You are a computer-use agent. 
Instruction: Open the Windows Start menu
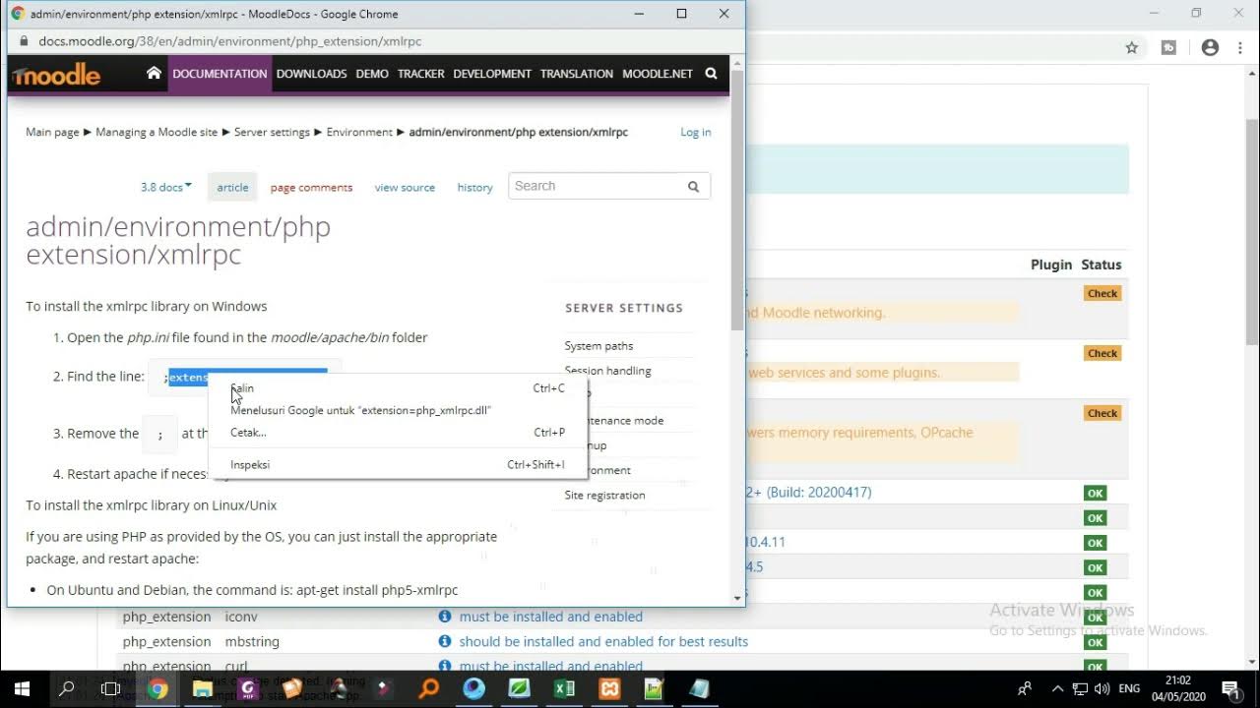pyautogui.click(x=22, y=688)
